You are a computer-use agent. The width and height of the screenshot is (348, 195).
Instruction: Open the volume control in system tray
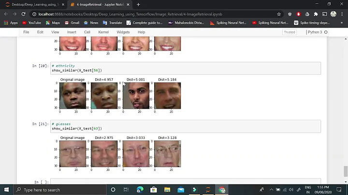(x=291, y=190)
